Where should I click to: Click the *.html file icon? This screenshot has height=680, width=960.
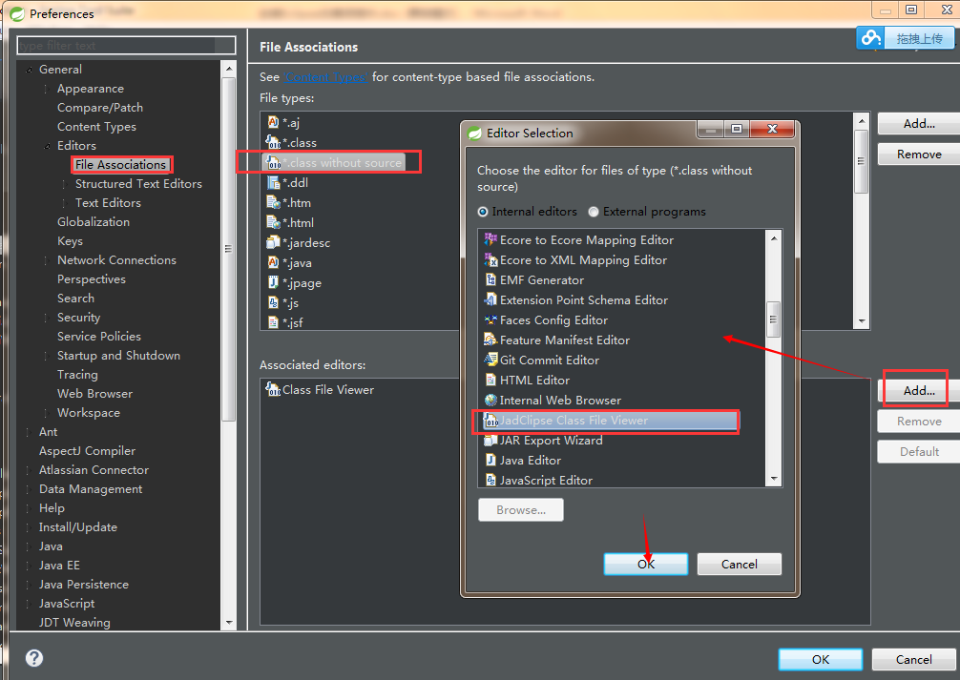tap(273, 223)
